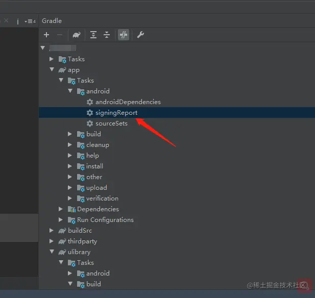The height and width of the screenshot is (298, 315).
Task: Click the minus icon to detach project
Action: click(x=59, y=35)
